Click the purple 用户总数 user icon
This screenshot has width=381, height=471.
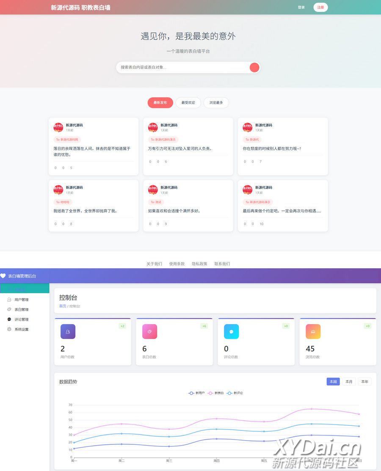tap(68, 331)
